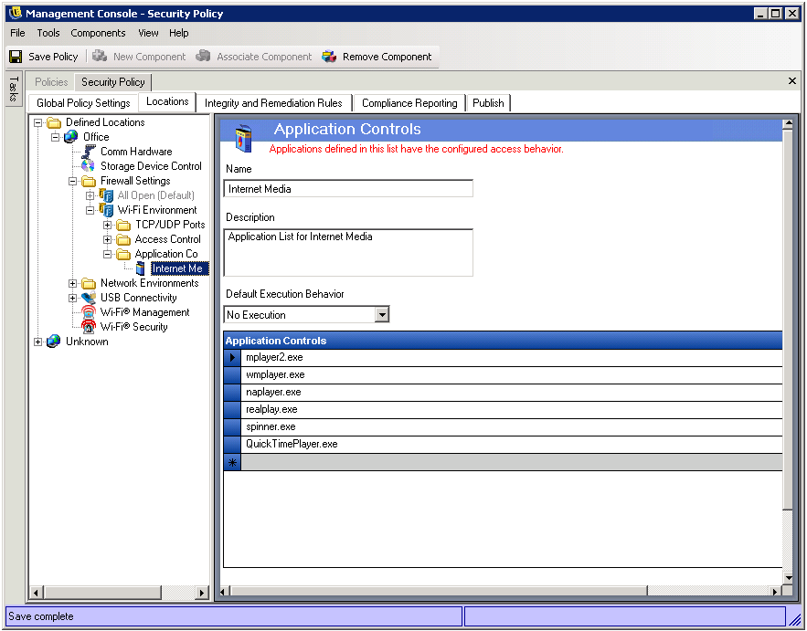Open the View menu

click(x=148, y=33)
